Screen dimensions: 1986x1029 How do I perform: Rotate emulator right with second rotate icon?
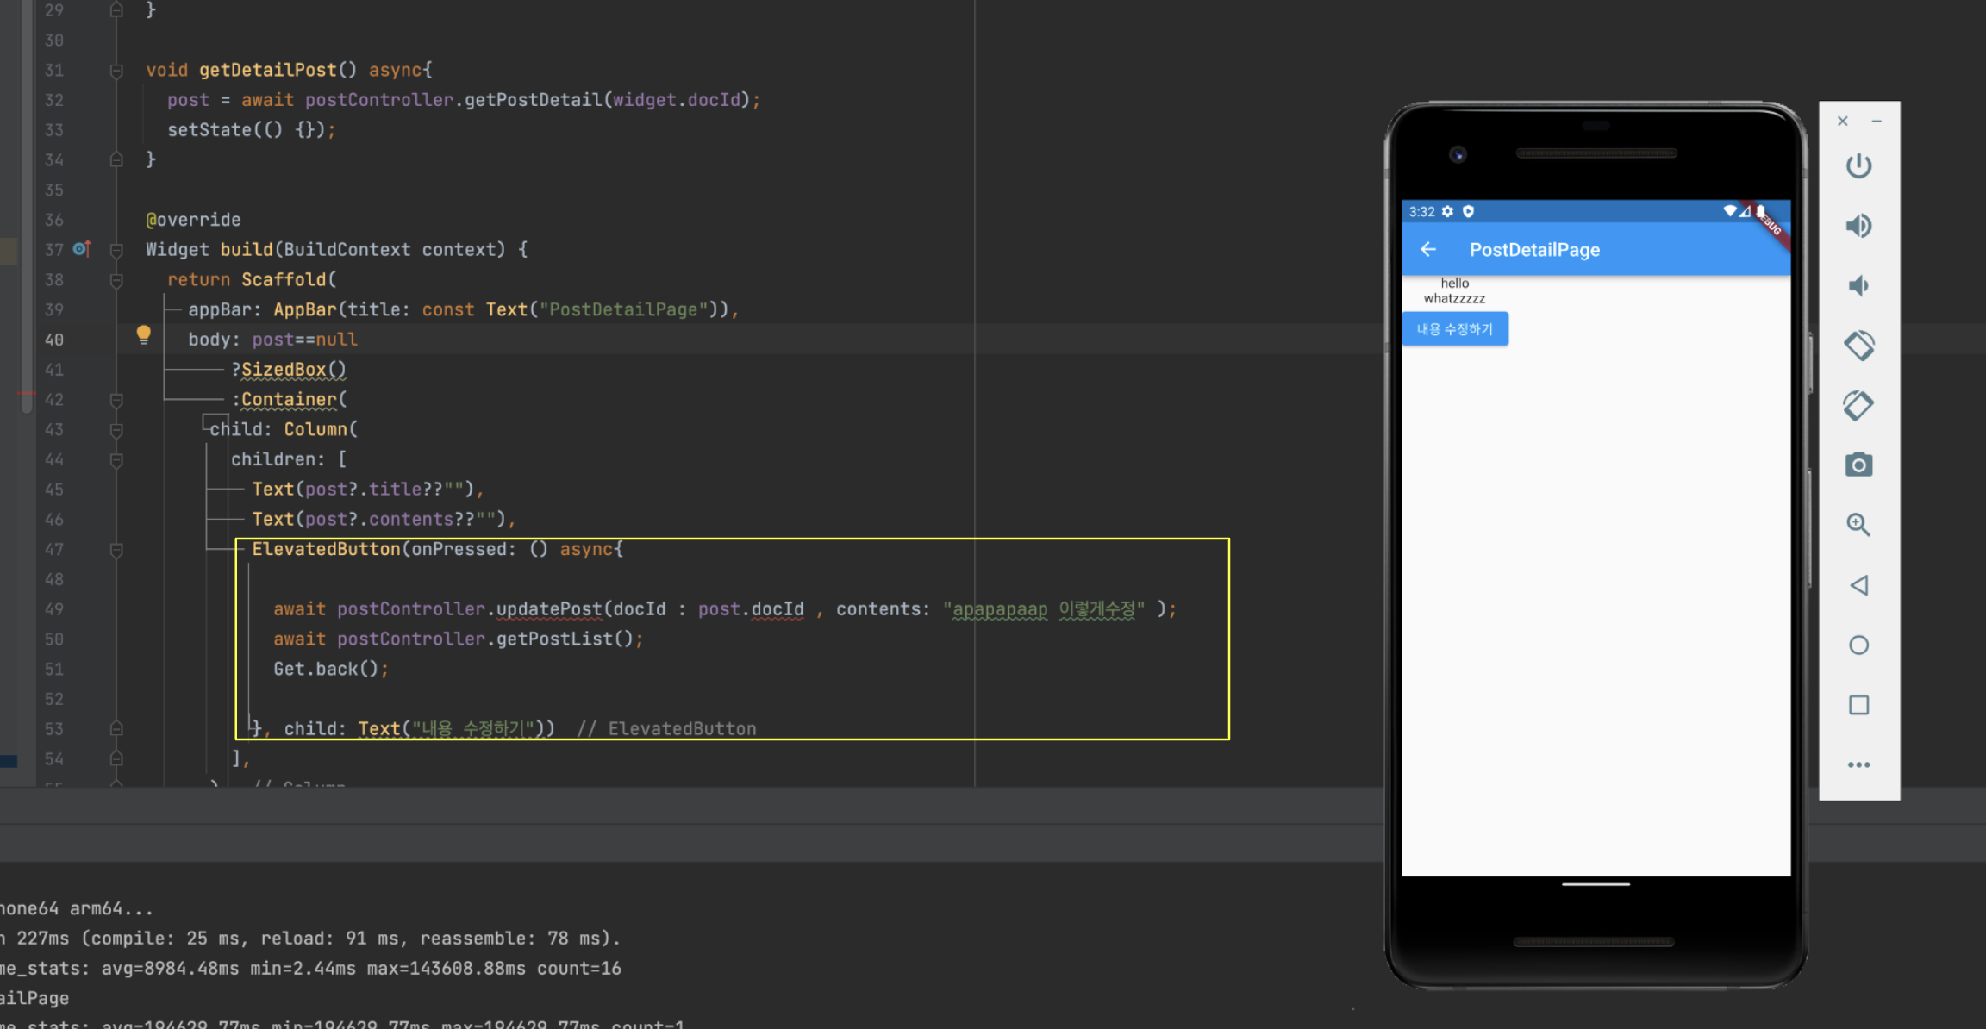click(1858, 405)
